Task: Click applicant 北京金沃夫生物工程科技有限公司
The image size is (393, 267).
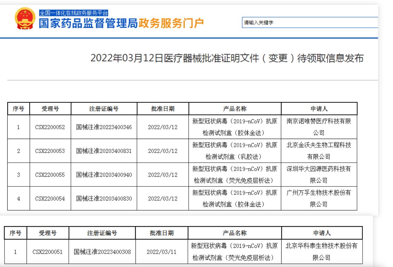Action: point(319,151)
